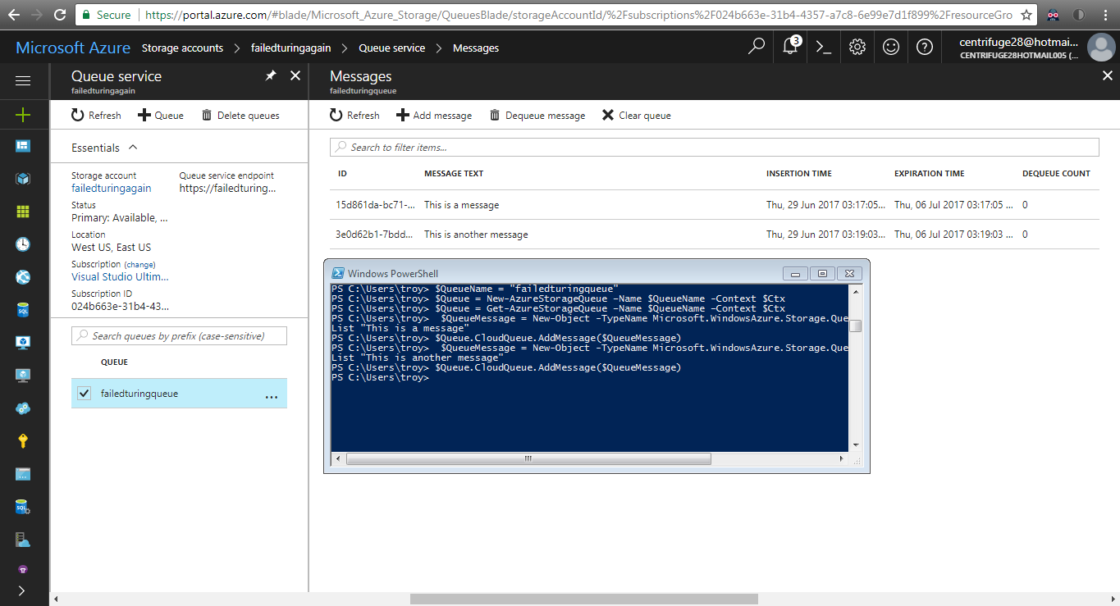The image size is (1120, 606).
Task: Open feedback smiley icon
Action: tap(891, 47)
